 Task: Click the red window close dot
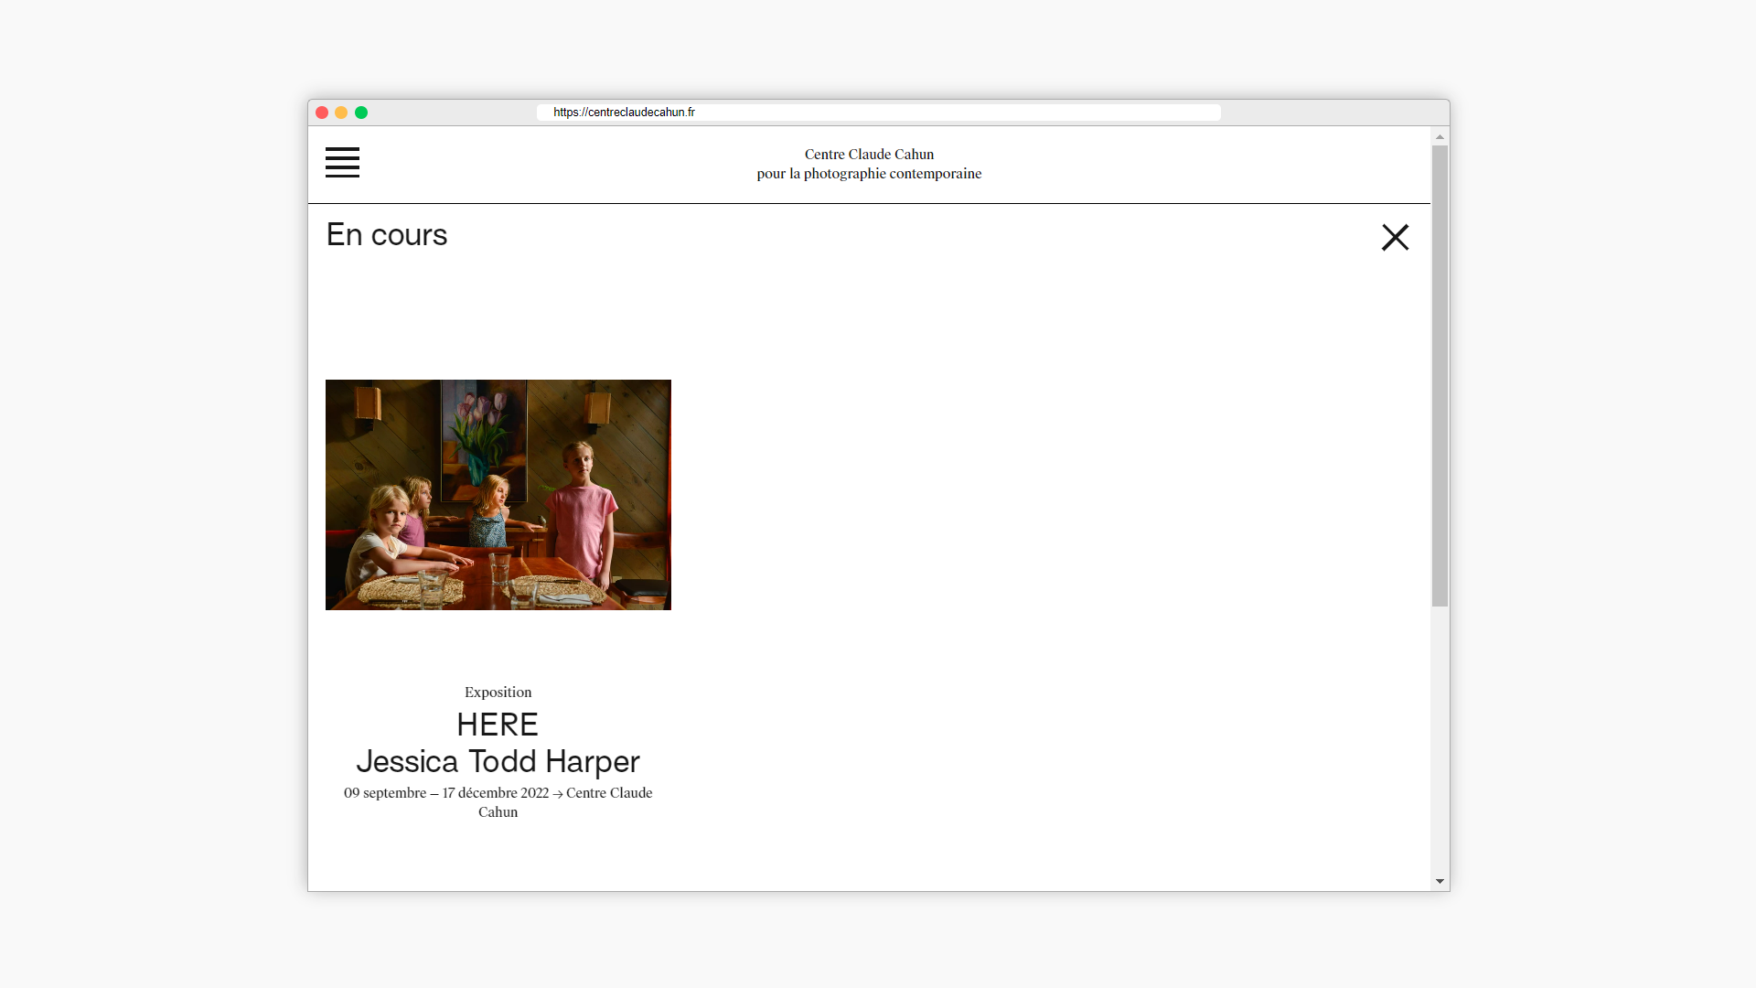[x=322, y=113]
